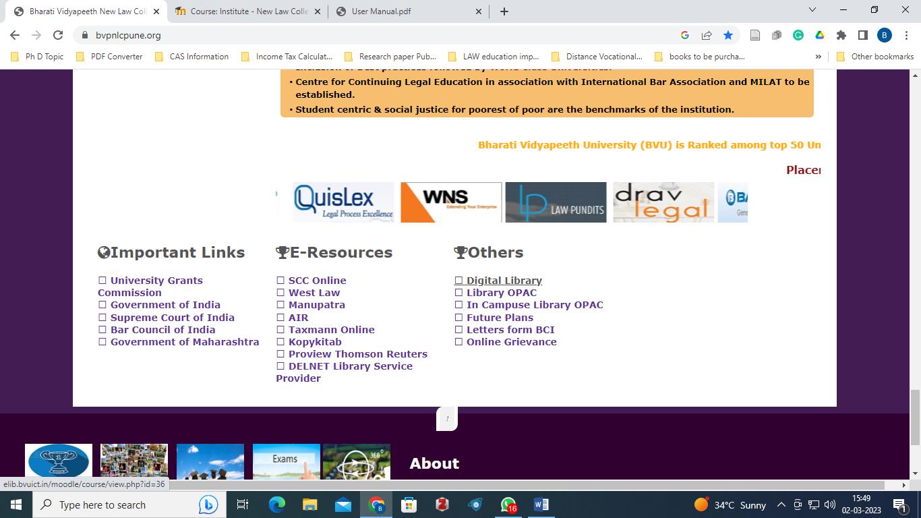Click the address bar showing bvpnlcpune.org

click(x=378, y=35)
